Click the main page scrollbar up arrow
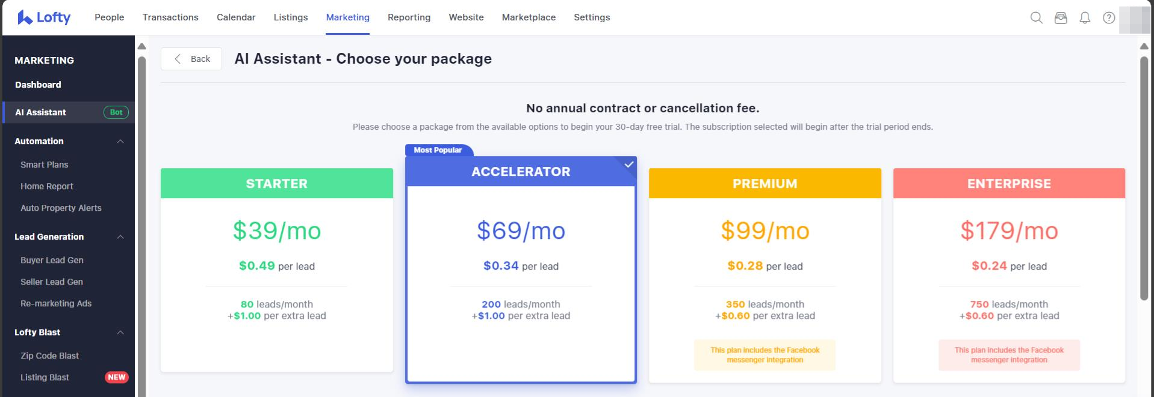The height and width of the screenshot is (397, 1154). [x=1144, y=46]
